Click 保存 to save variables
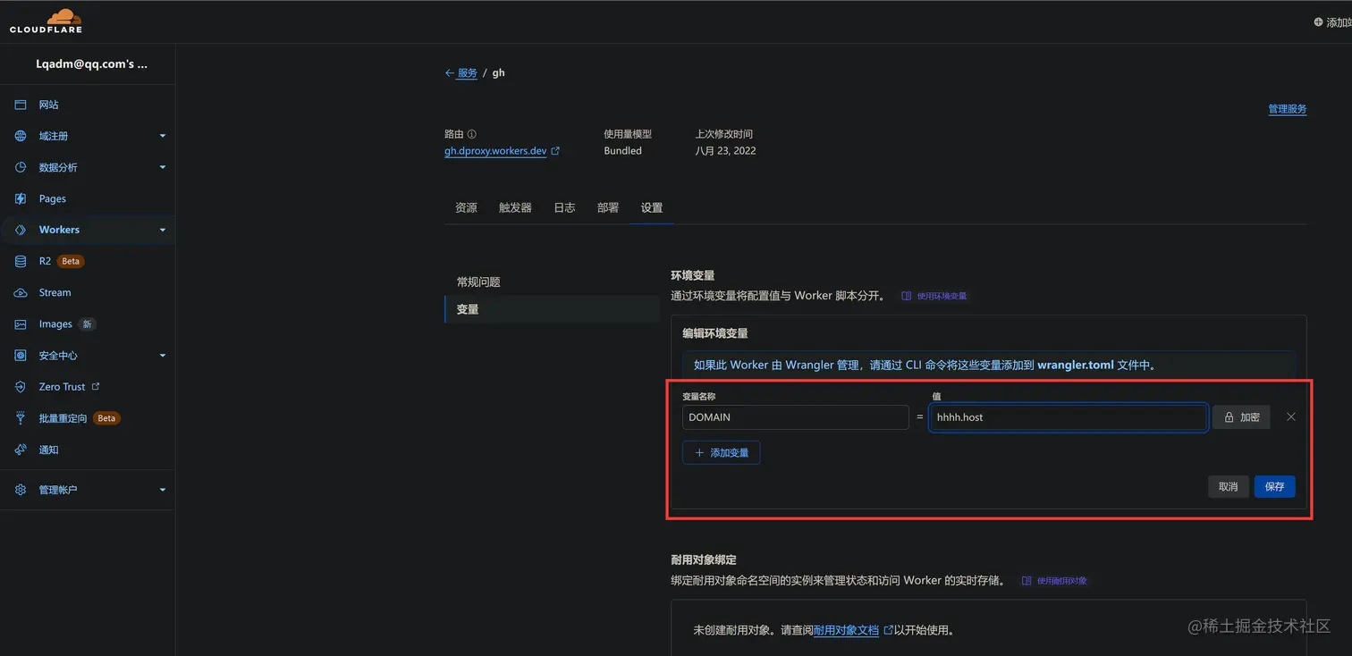This screenshot has height=656, width=1352. (1274, 486)
